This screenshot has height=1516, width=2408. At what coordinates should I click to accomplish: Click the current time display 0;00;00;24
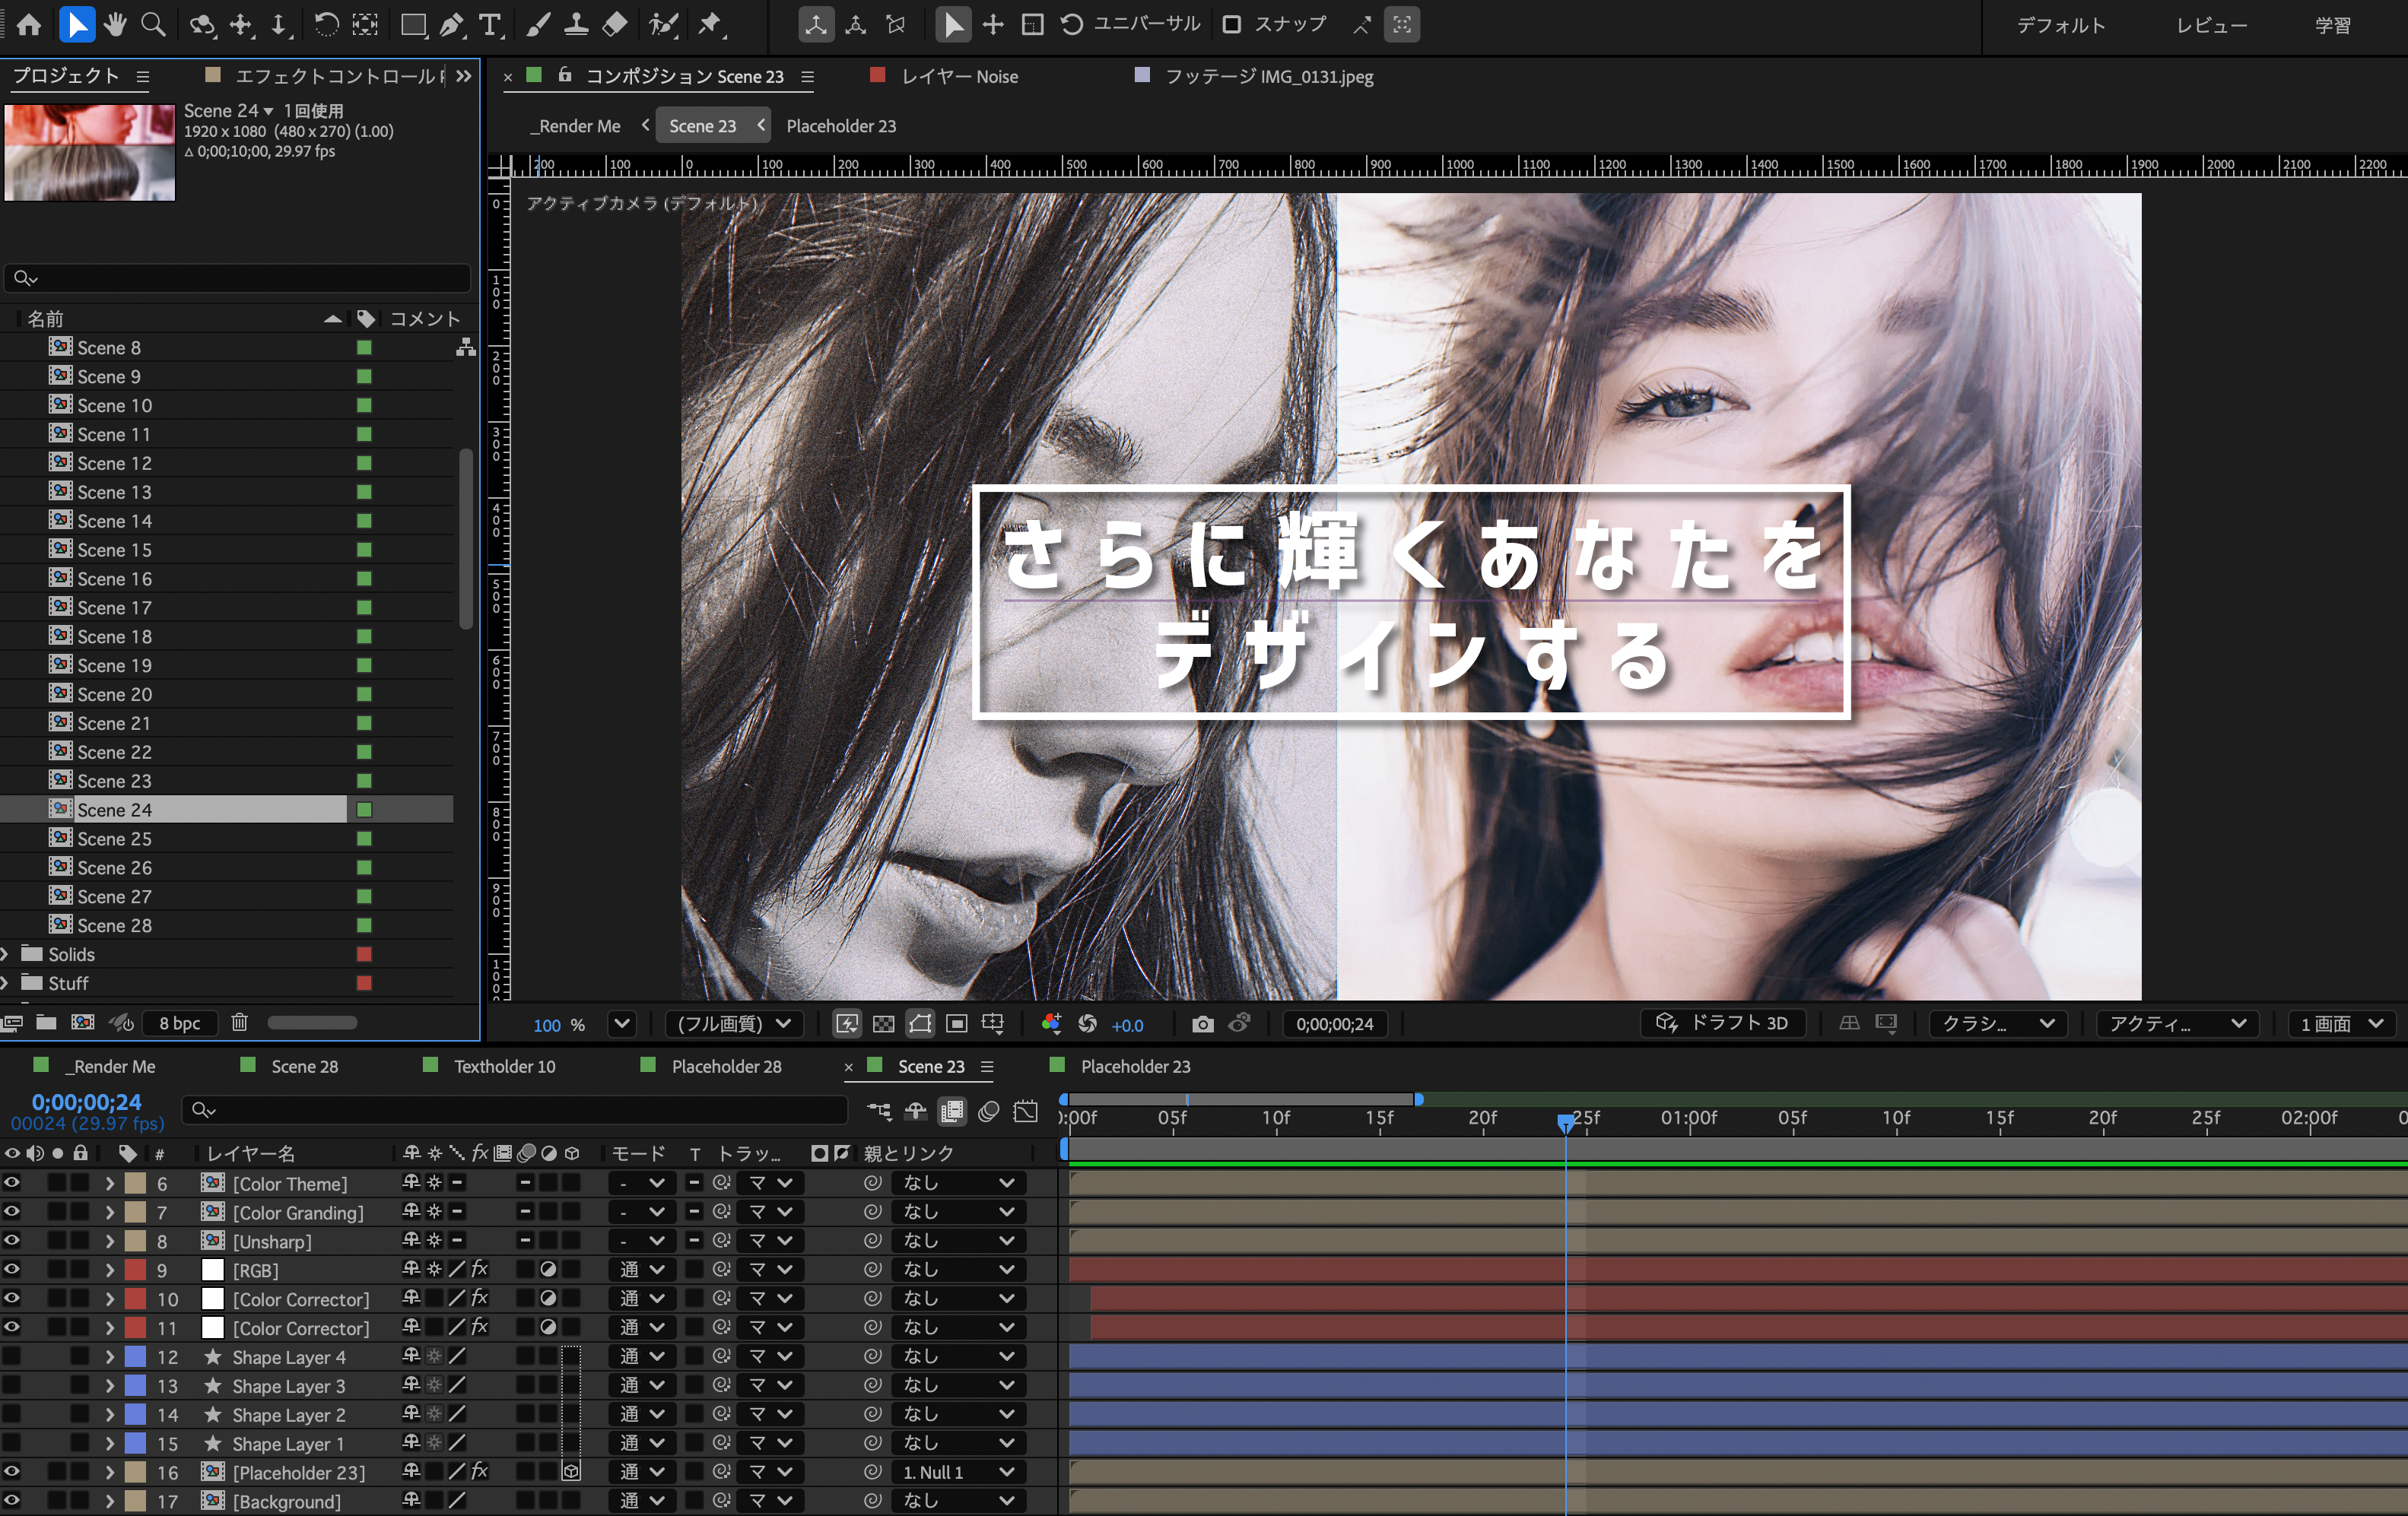point(87,1102)
